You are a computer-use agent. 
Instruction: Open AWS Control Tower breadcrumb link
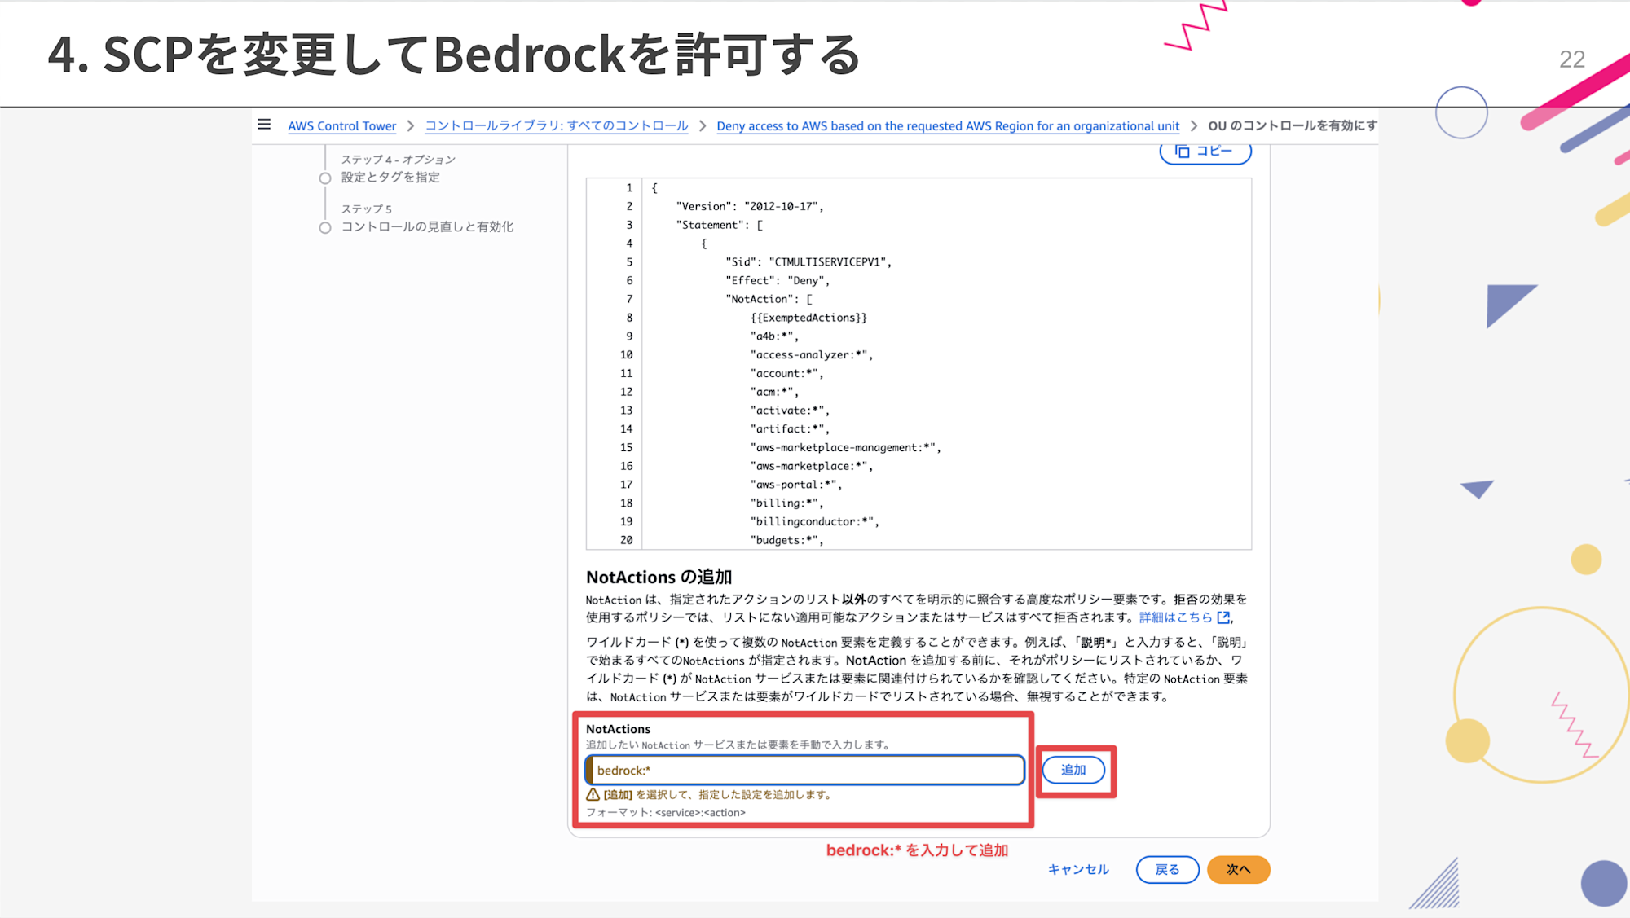[x=341, y=125]
